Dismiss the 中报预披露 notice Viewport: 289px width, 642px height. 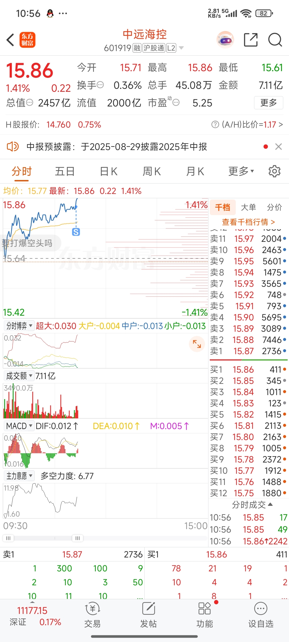[279, 147]
